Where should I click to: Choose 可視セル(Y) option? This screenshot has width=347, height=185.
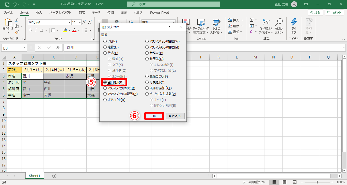tap(155, 82)
